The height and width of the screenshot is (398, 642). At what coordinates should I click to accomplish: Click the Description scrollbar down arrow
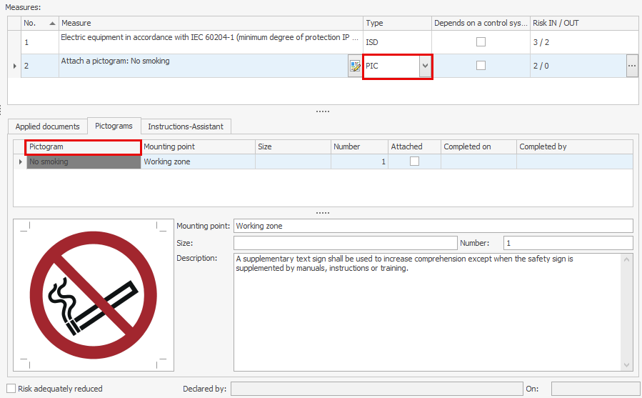(x=626, y=365)
